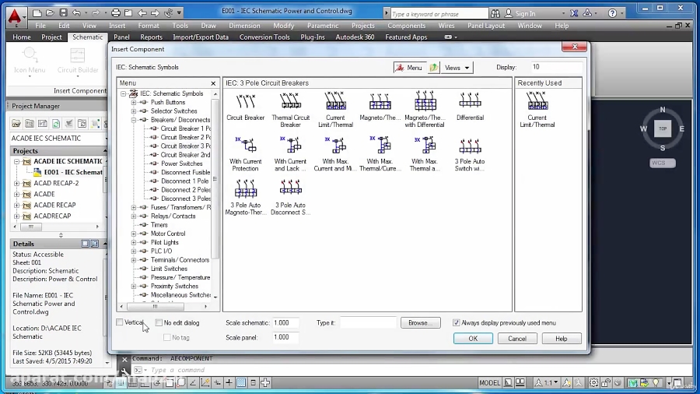Click AutoCAD application menu logo
Viewport: 700px width, 394px height.
15,16
